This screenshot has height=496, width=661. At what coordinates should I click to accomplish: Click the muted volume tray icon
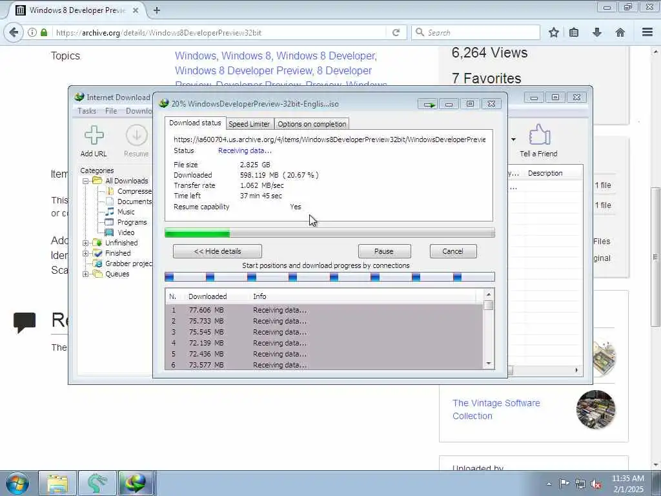coord(596,484)
